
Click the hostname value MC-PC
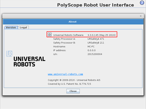(91, 47)
